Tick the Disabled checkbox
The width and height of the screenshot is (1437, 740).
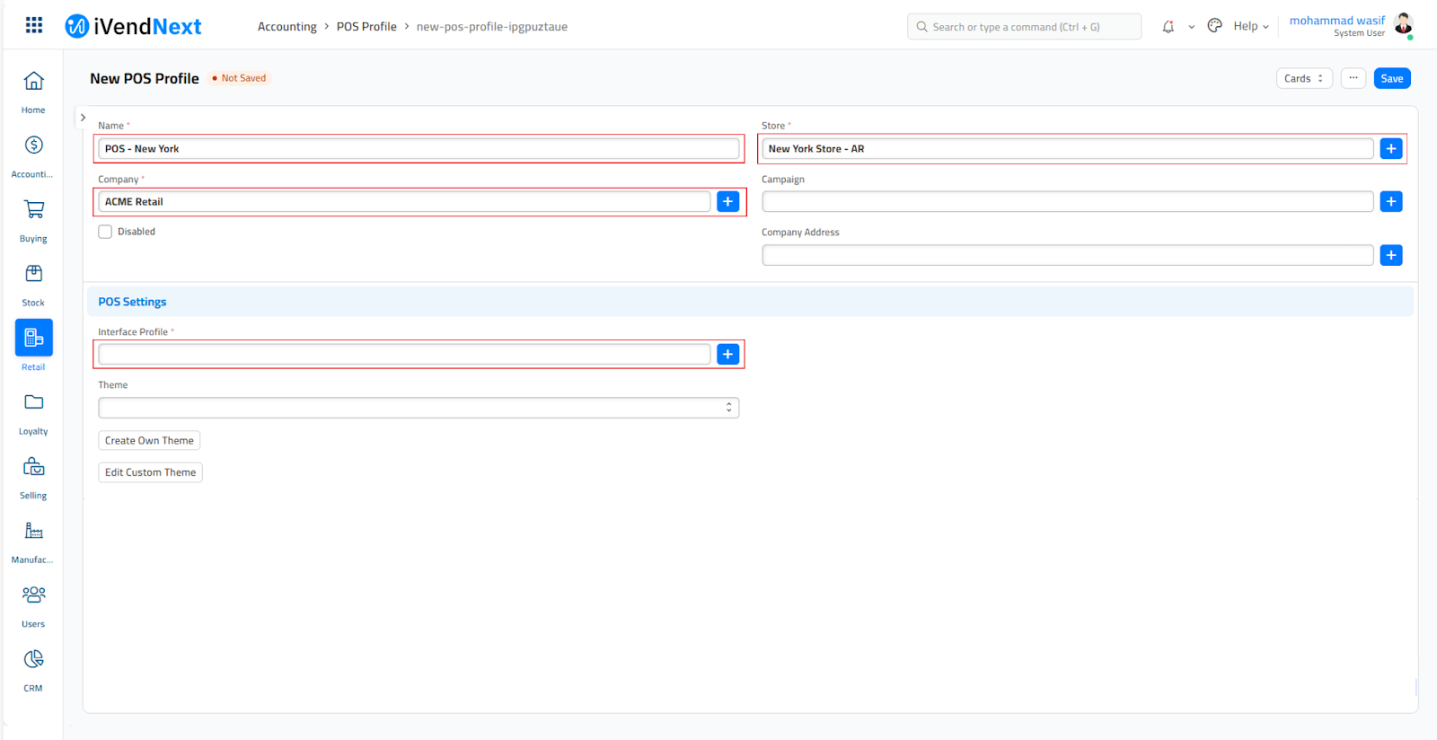tap(105, 232)
